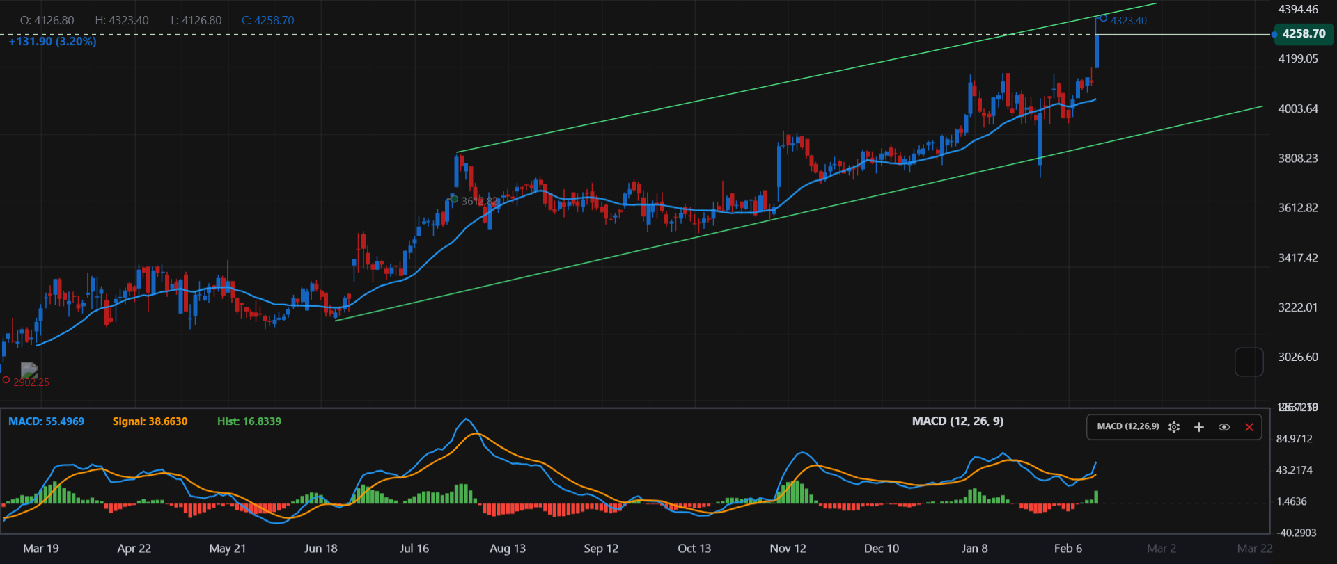Click the Low value L: 4126.80
This screenshot has width=1337, height=564.
tap(196, 21)
